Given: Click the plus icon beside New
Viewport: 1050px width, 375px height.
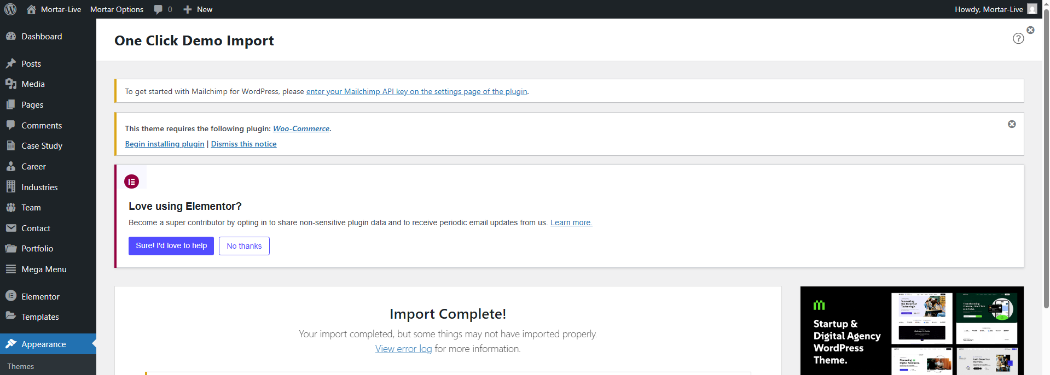Looking at the screenshot, I should tap(188, 9).
